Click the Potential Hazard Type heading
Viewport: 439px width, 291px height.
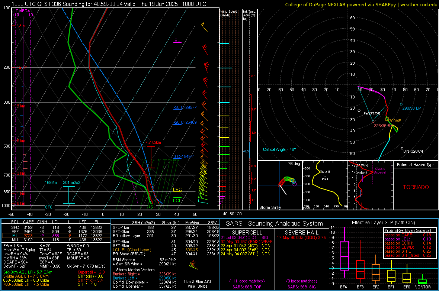point(416,165)
